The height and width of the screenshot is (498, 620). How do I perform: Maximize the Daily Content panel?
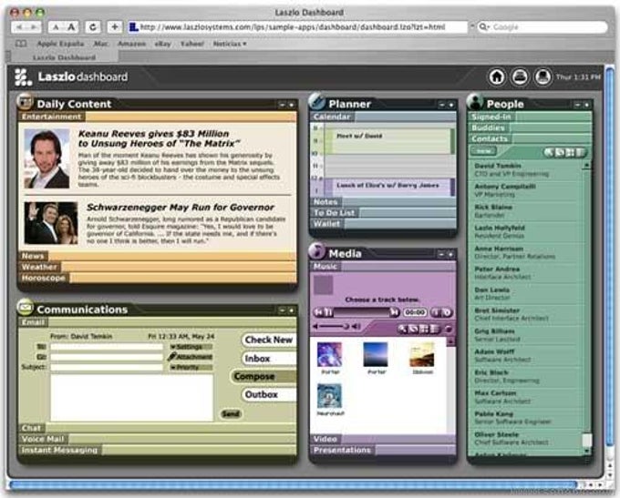(x=292, y=105)
